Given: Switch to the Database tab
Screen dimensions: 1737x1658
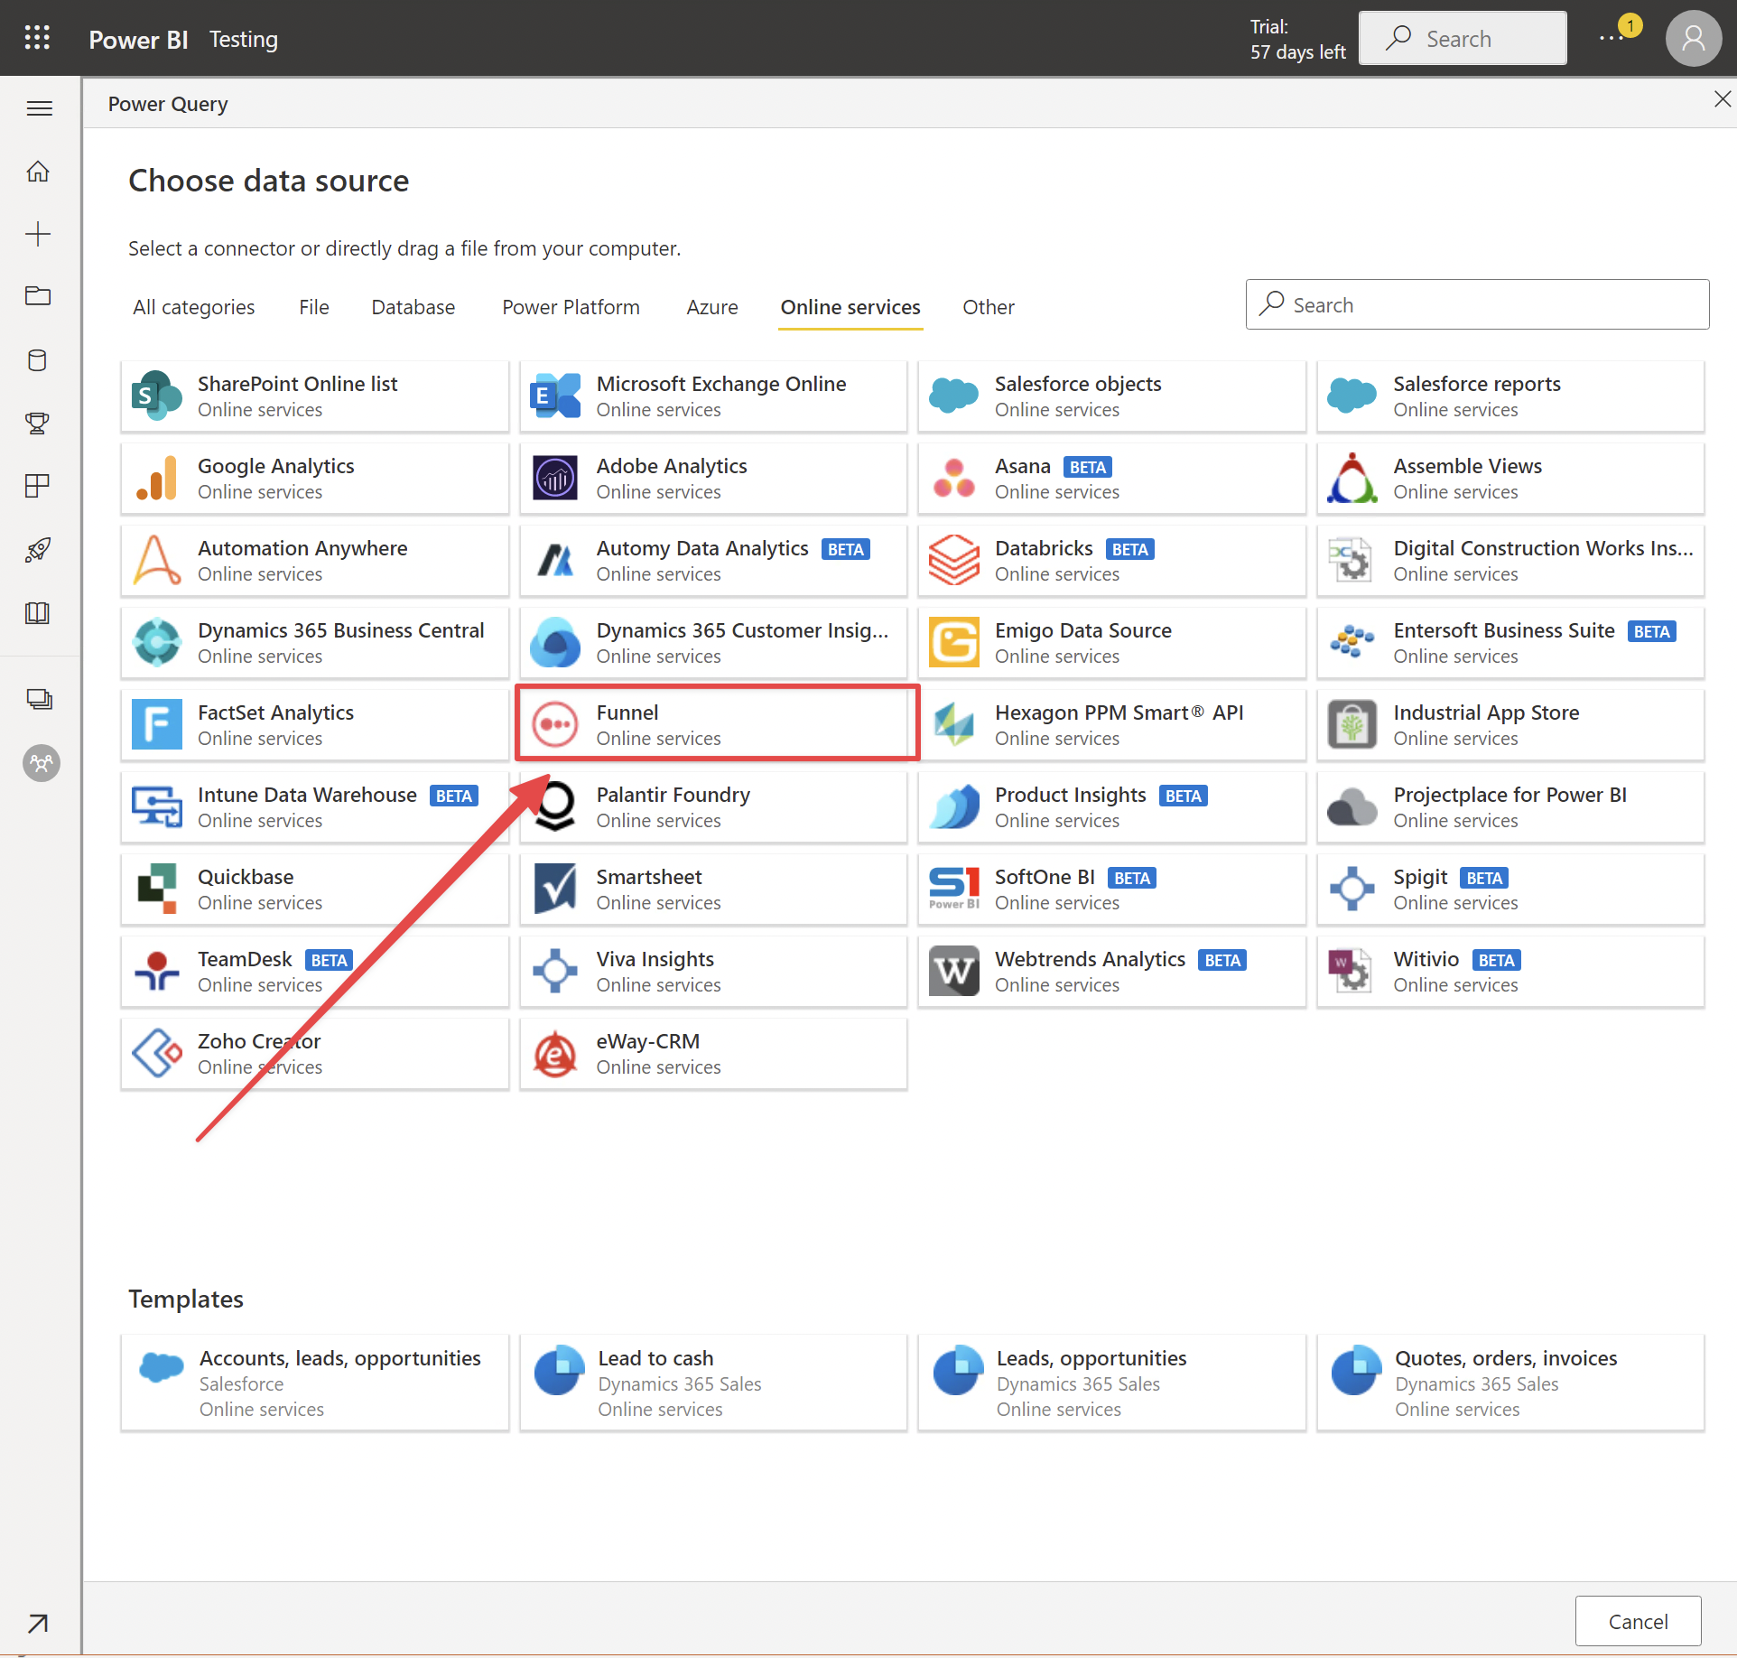Looking at the screenshot, I should [411, 305].
